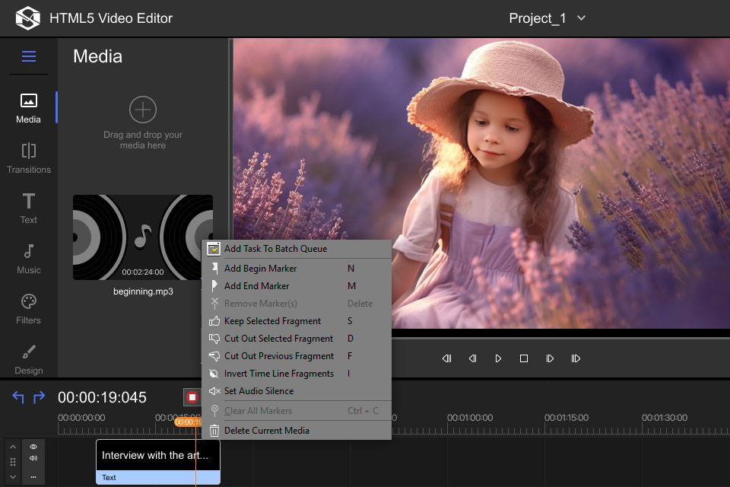
Task: Choose Cut Out Selected Fragment
Action: tap(297, 339)
